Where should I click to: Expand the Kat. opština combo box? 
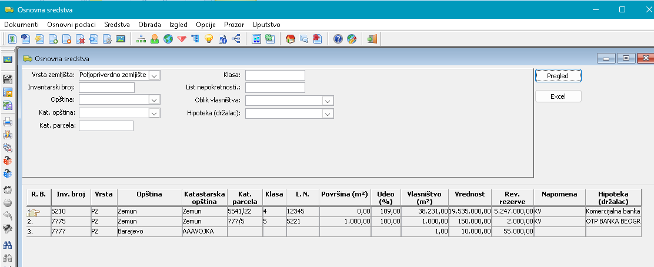(155, 113)
